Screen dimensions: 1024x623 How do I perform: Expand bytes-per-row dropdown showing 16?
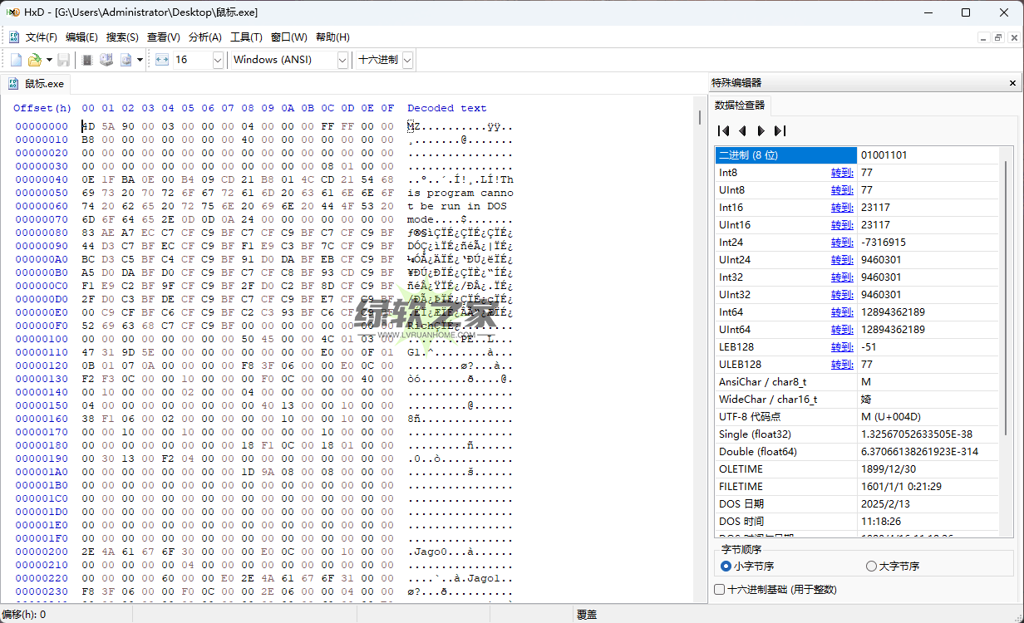pyautogui.click(x=218, y=60)
